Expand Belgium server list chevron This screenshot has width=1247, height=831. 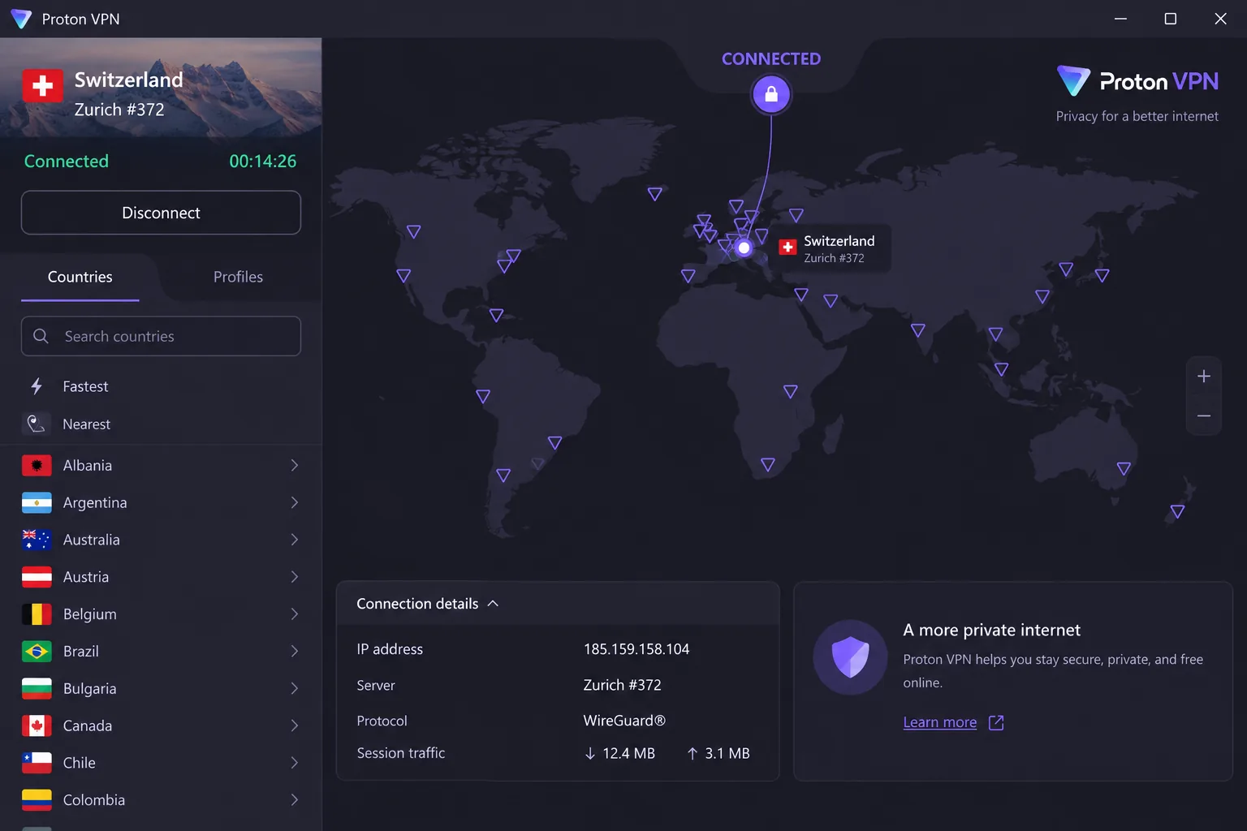[295, 614]
